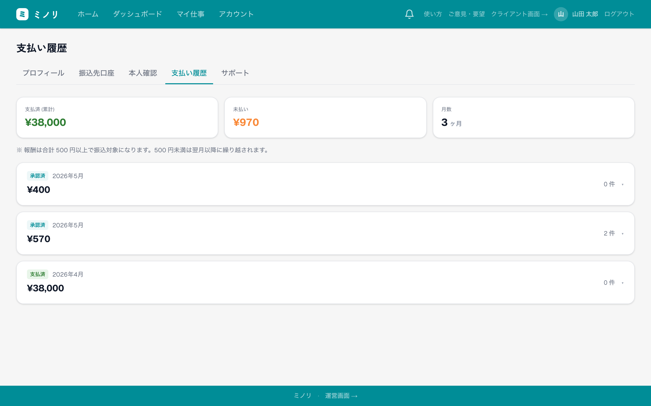Click the 承認済 badge on ¥400 row
Screen dimensions: 651x406
[x=37, y=176]
